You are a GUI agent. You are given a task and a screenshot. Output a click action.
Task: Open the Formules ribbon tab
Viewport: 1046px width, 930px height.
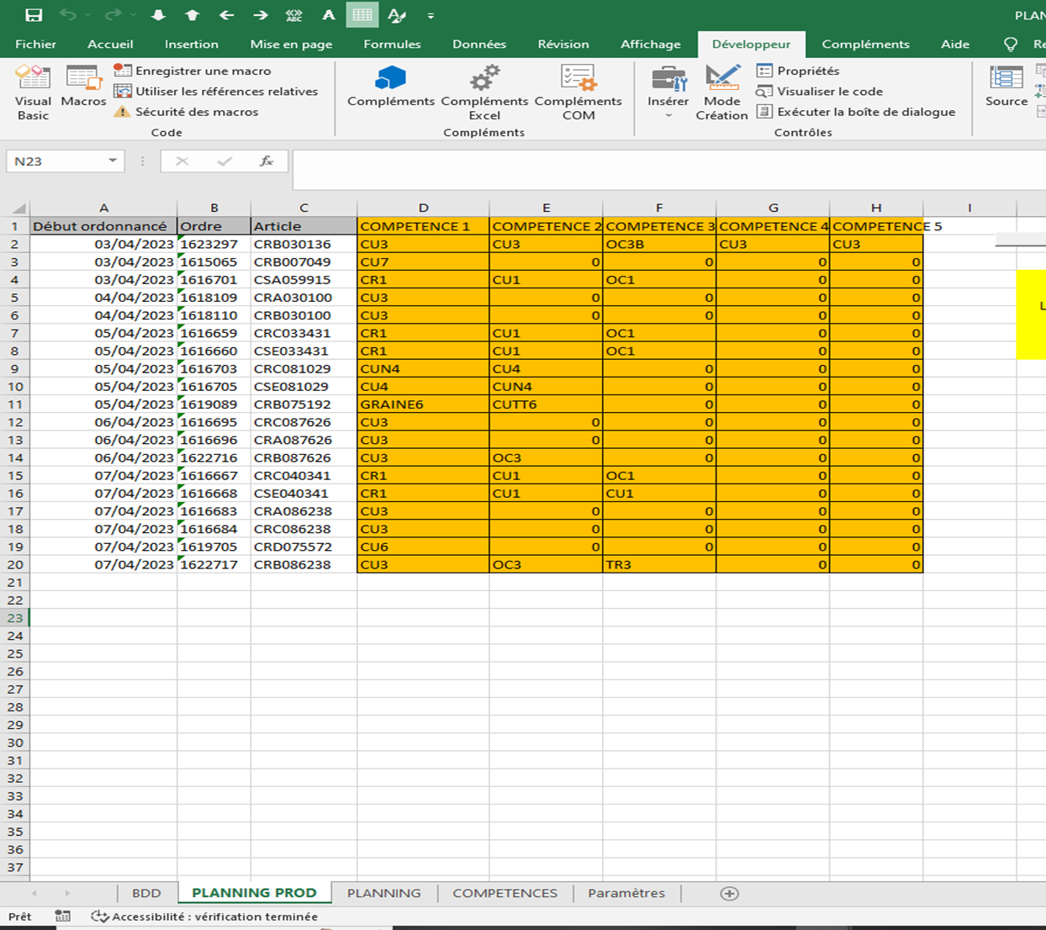coord(392,44)
